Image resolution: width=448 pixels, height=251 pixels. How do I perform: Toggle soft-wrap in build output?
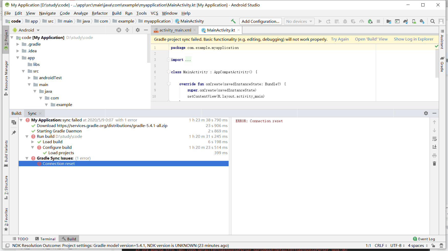point(434,139)
